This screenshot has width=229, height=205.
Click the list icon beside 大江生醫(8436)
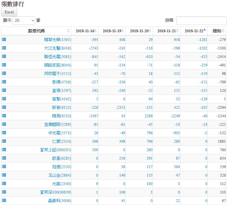point(4,48)
